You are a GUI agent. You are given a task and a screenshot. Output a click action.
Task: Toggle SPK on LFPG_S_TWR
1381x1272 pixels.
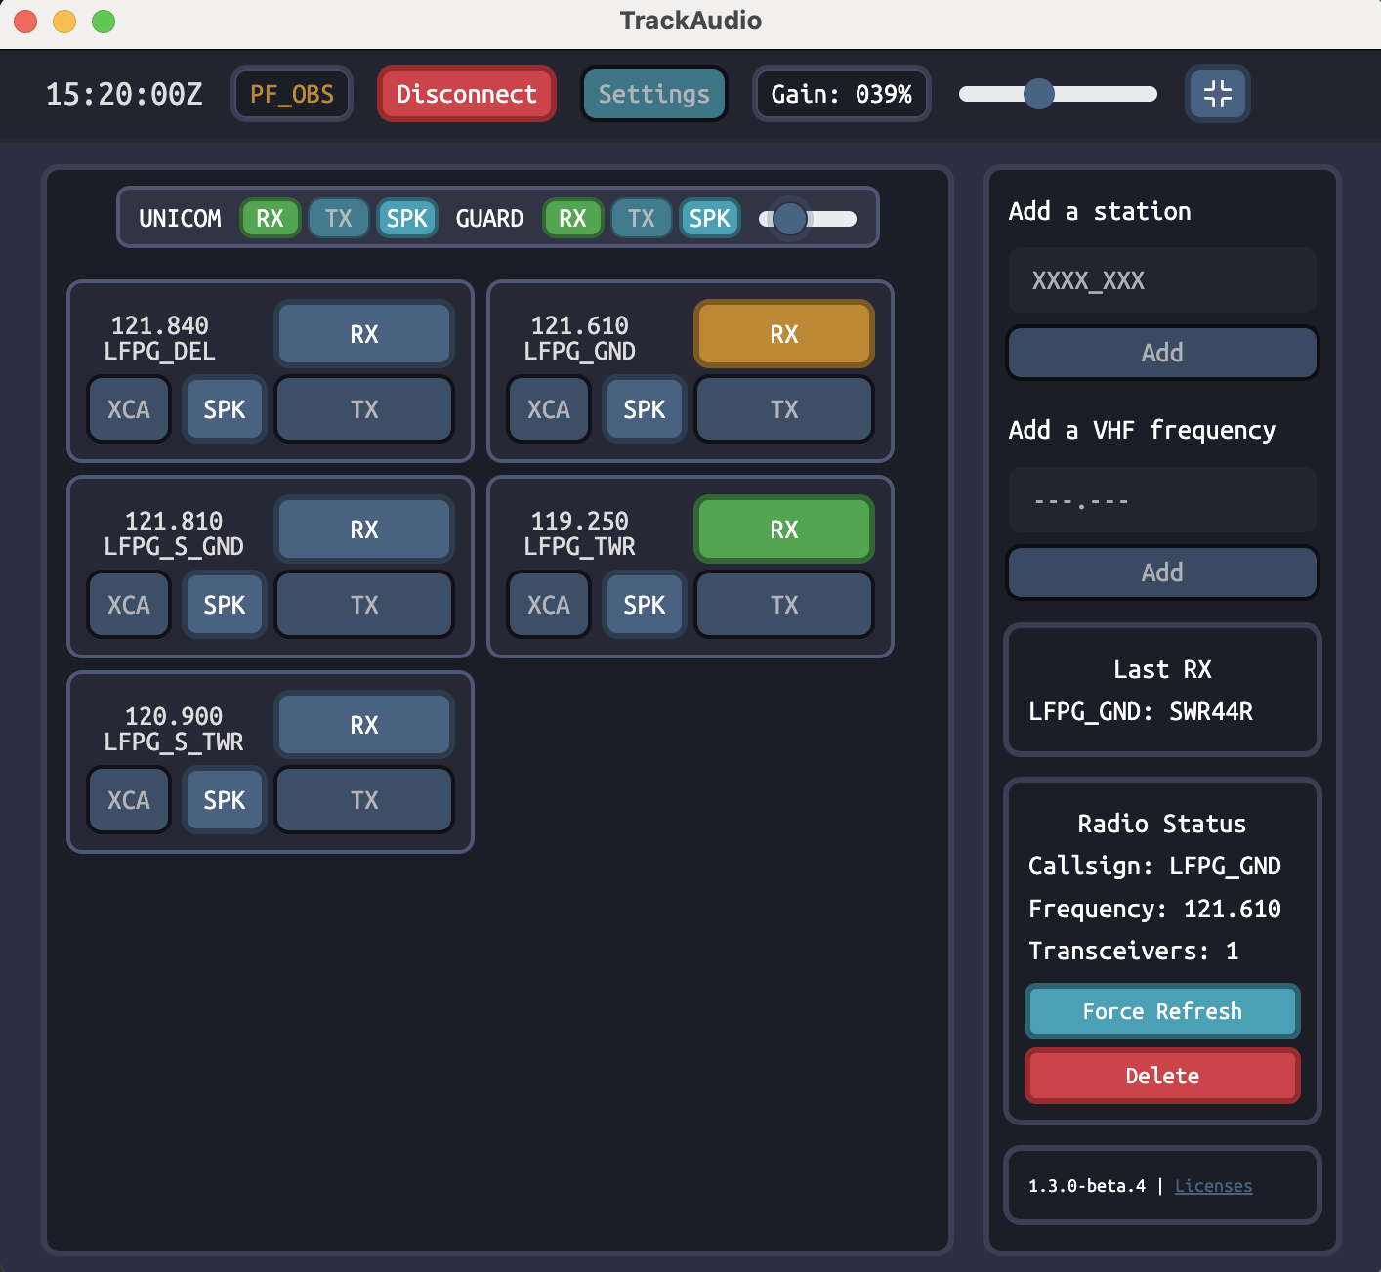(225, 800)
